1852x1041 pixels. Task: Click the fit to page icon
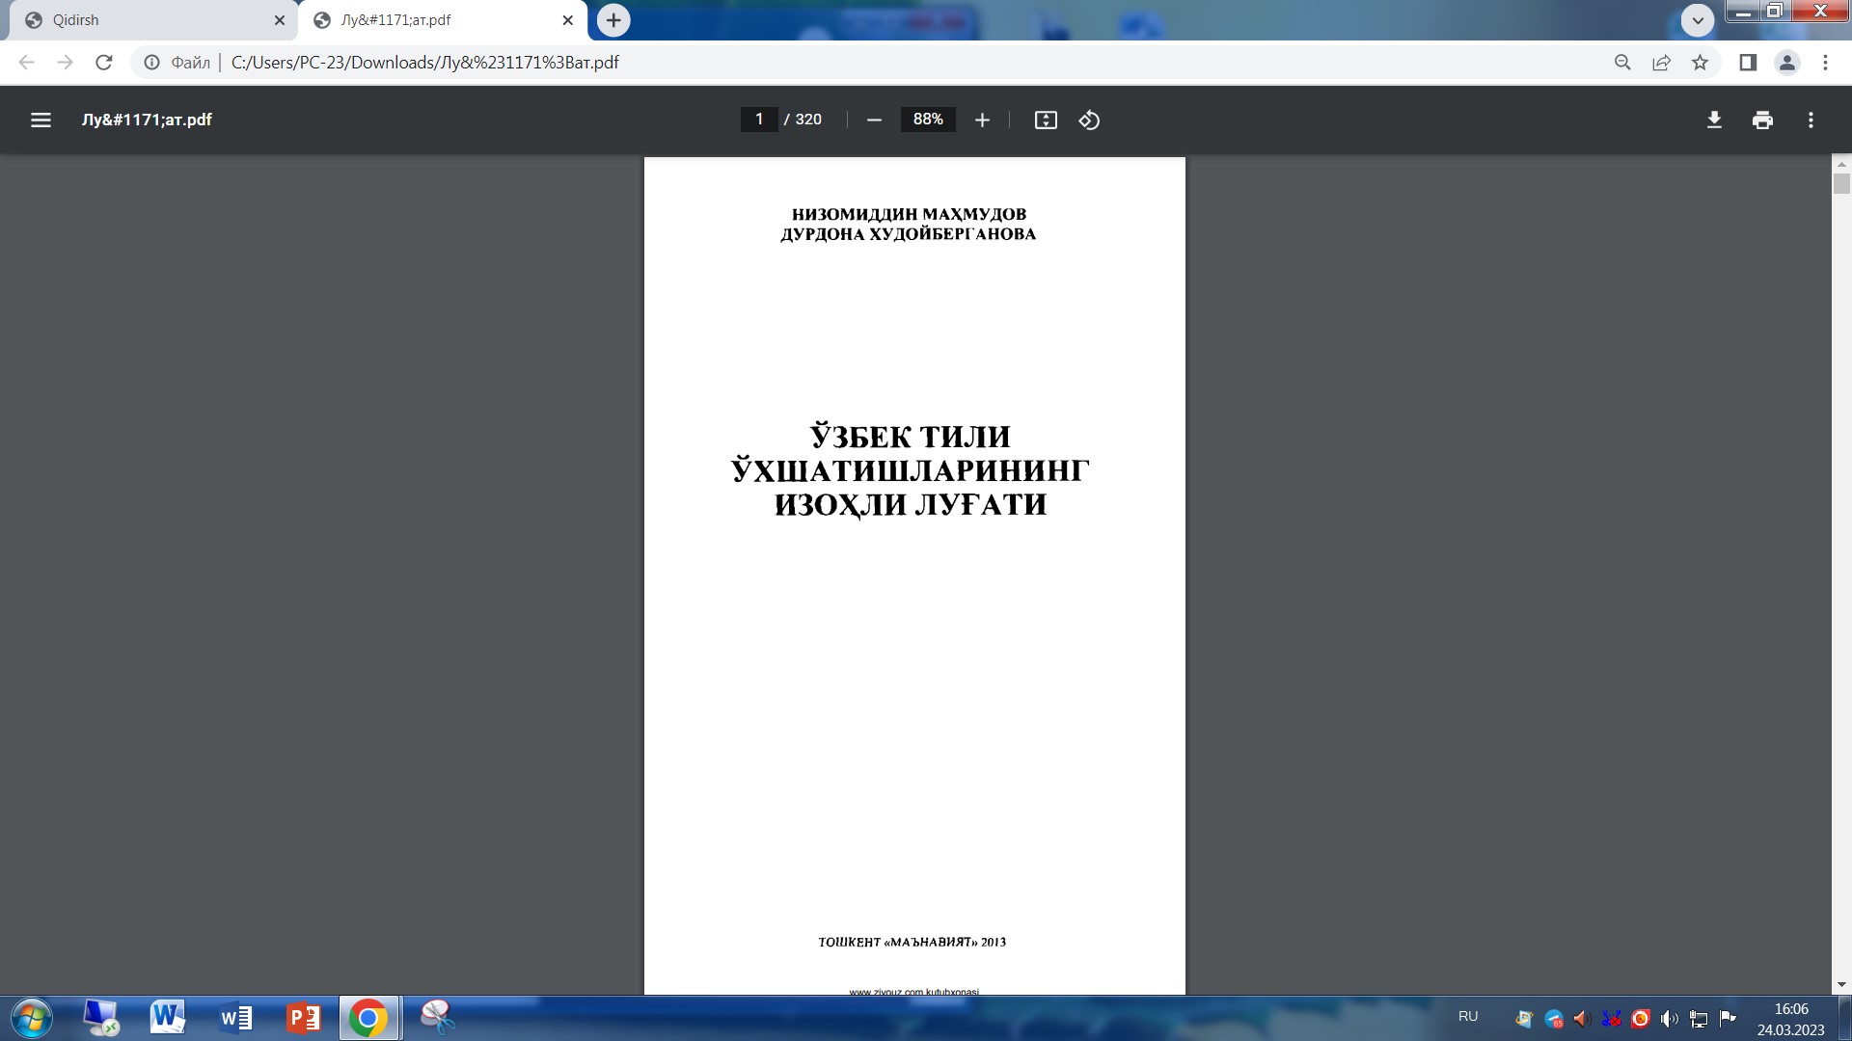(x=1046, y=120)
